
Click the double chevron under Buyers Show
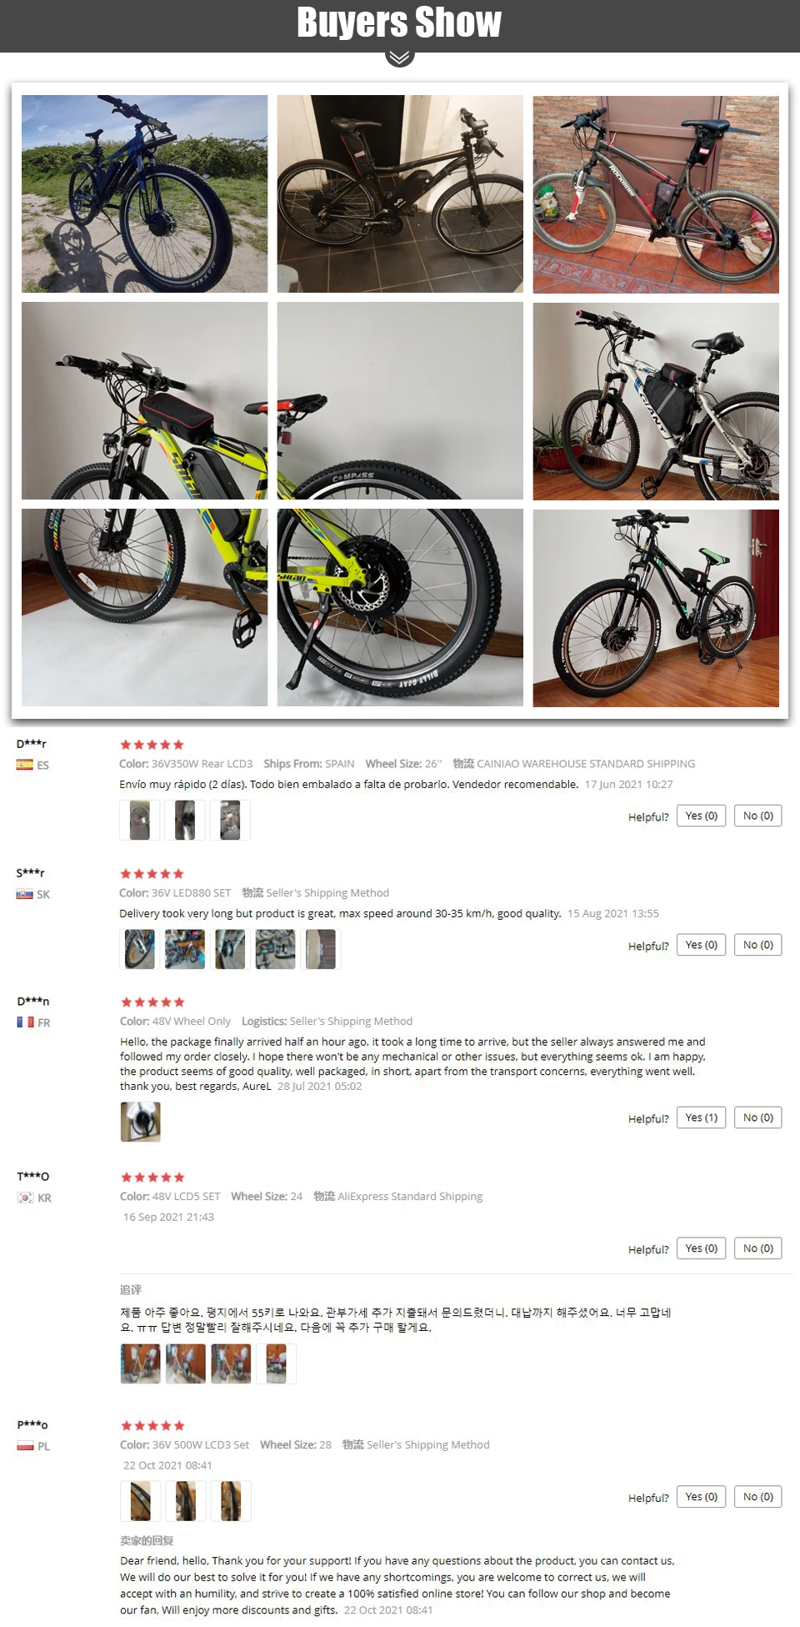(x=400, y=58)
